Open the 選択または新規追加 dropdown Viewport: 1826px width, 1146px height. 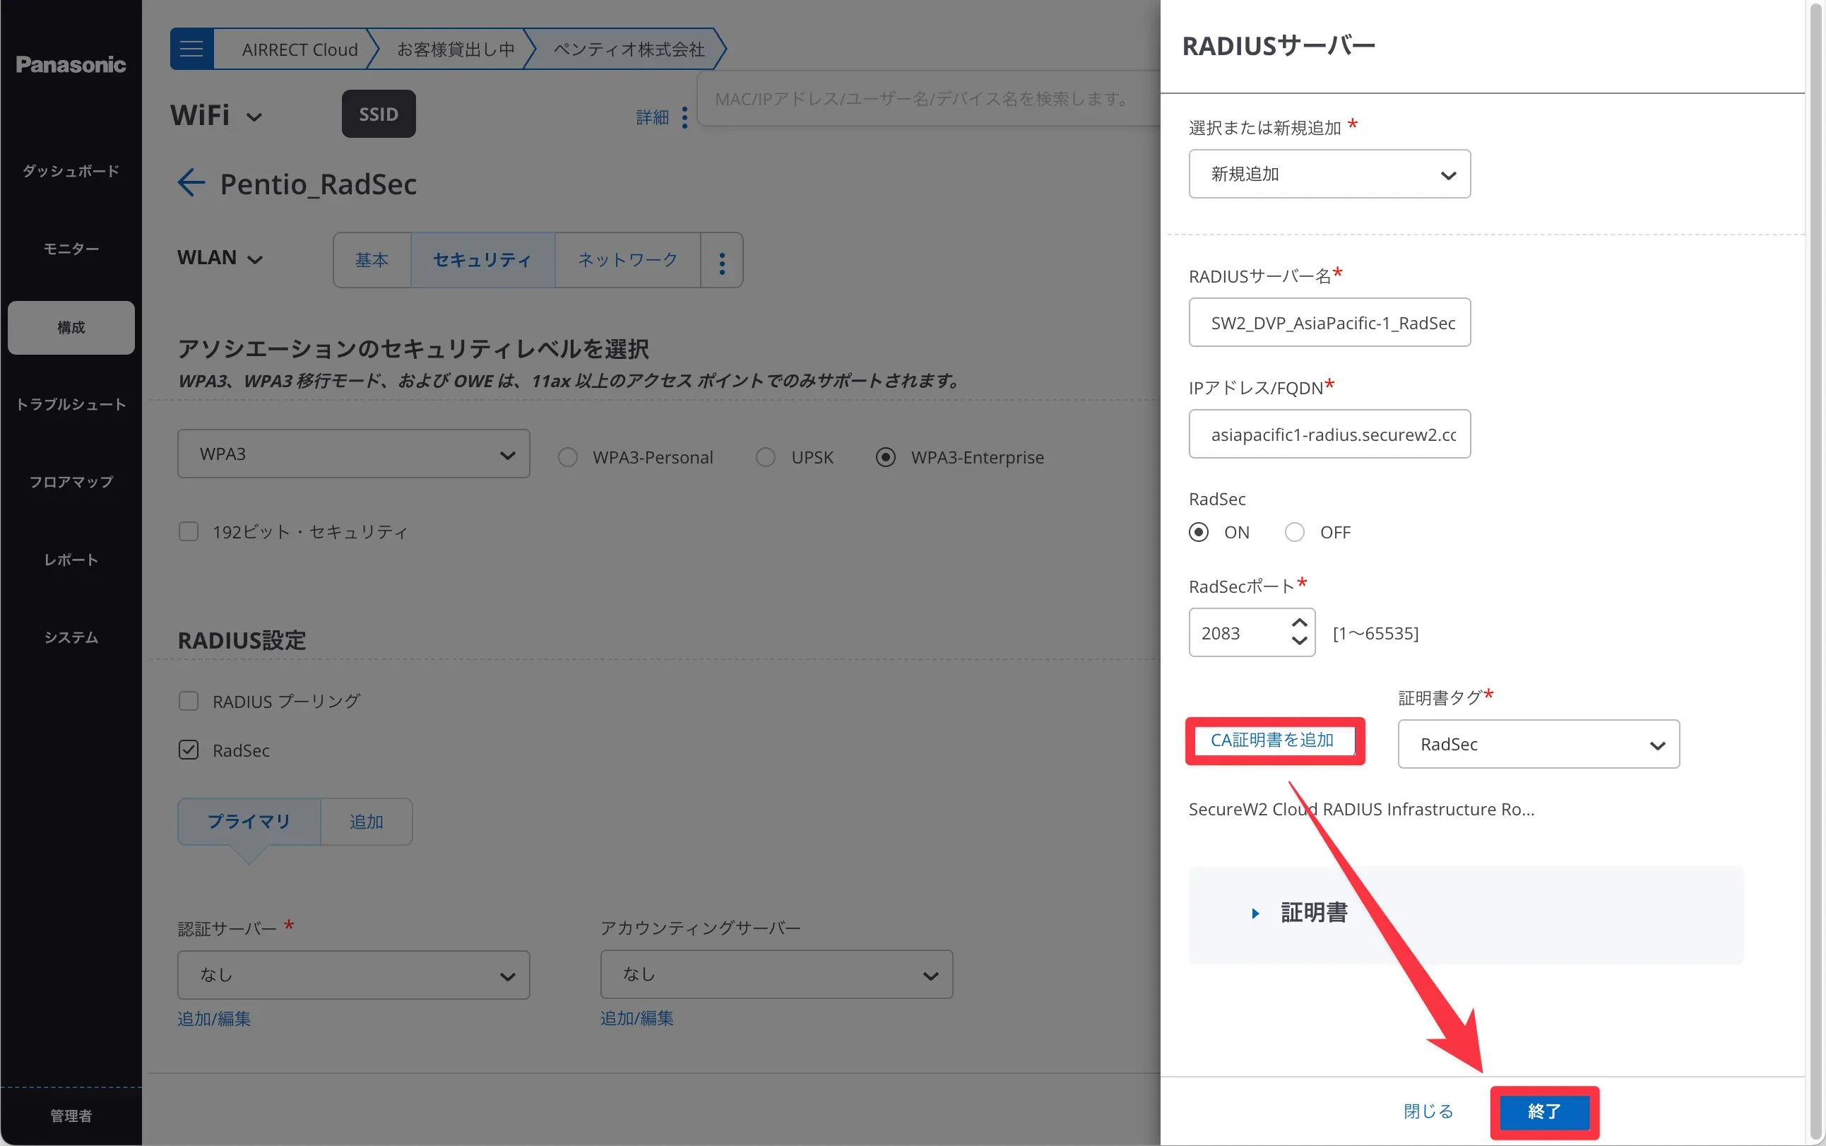point(1329,175)
